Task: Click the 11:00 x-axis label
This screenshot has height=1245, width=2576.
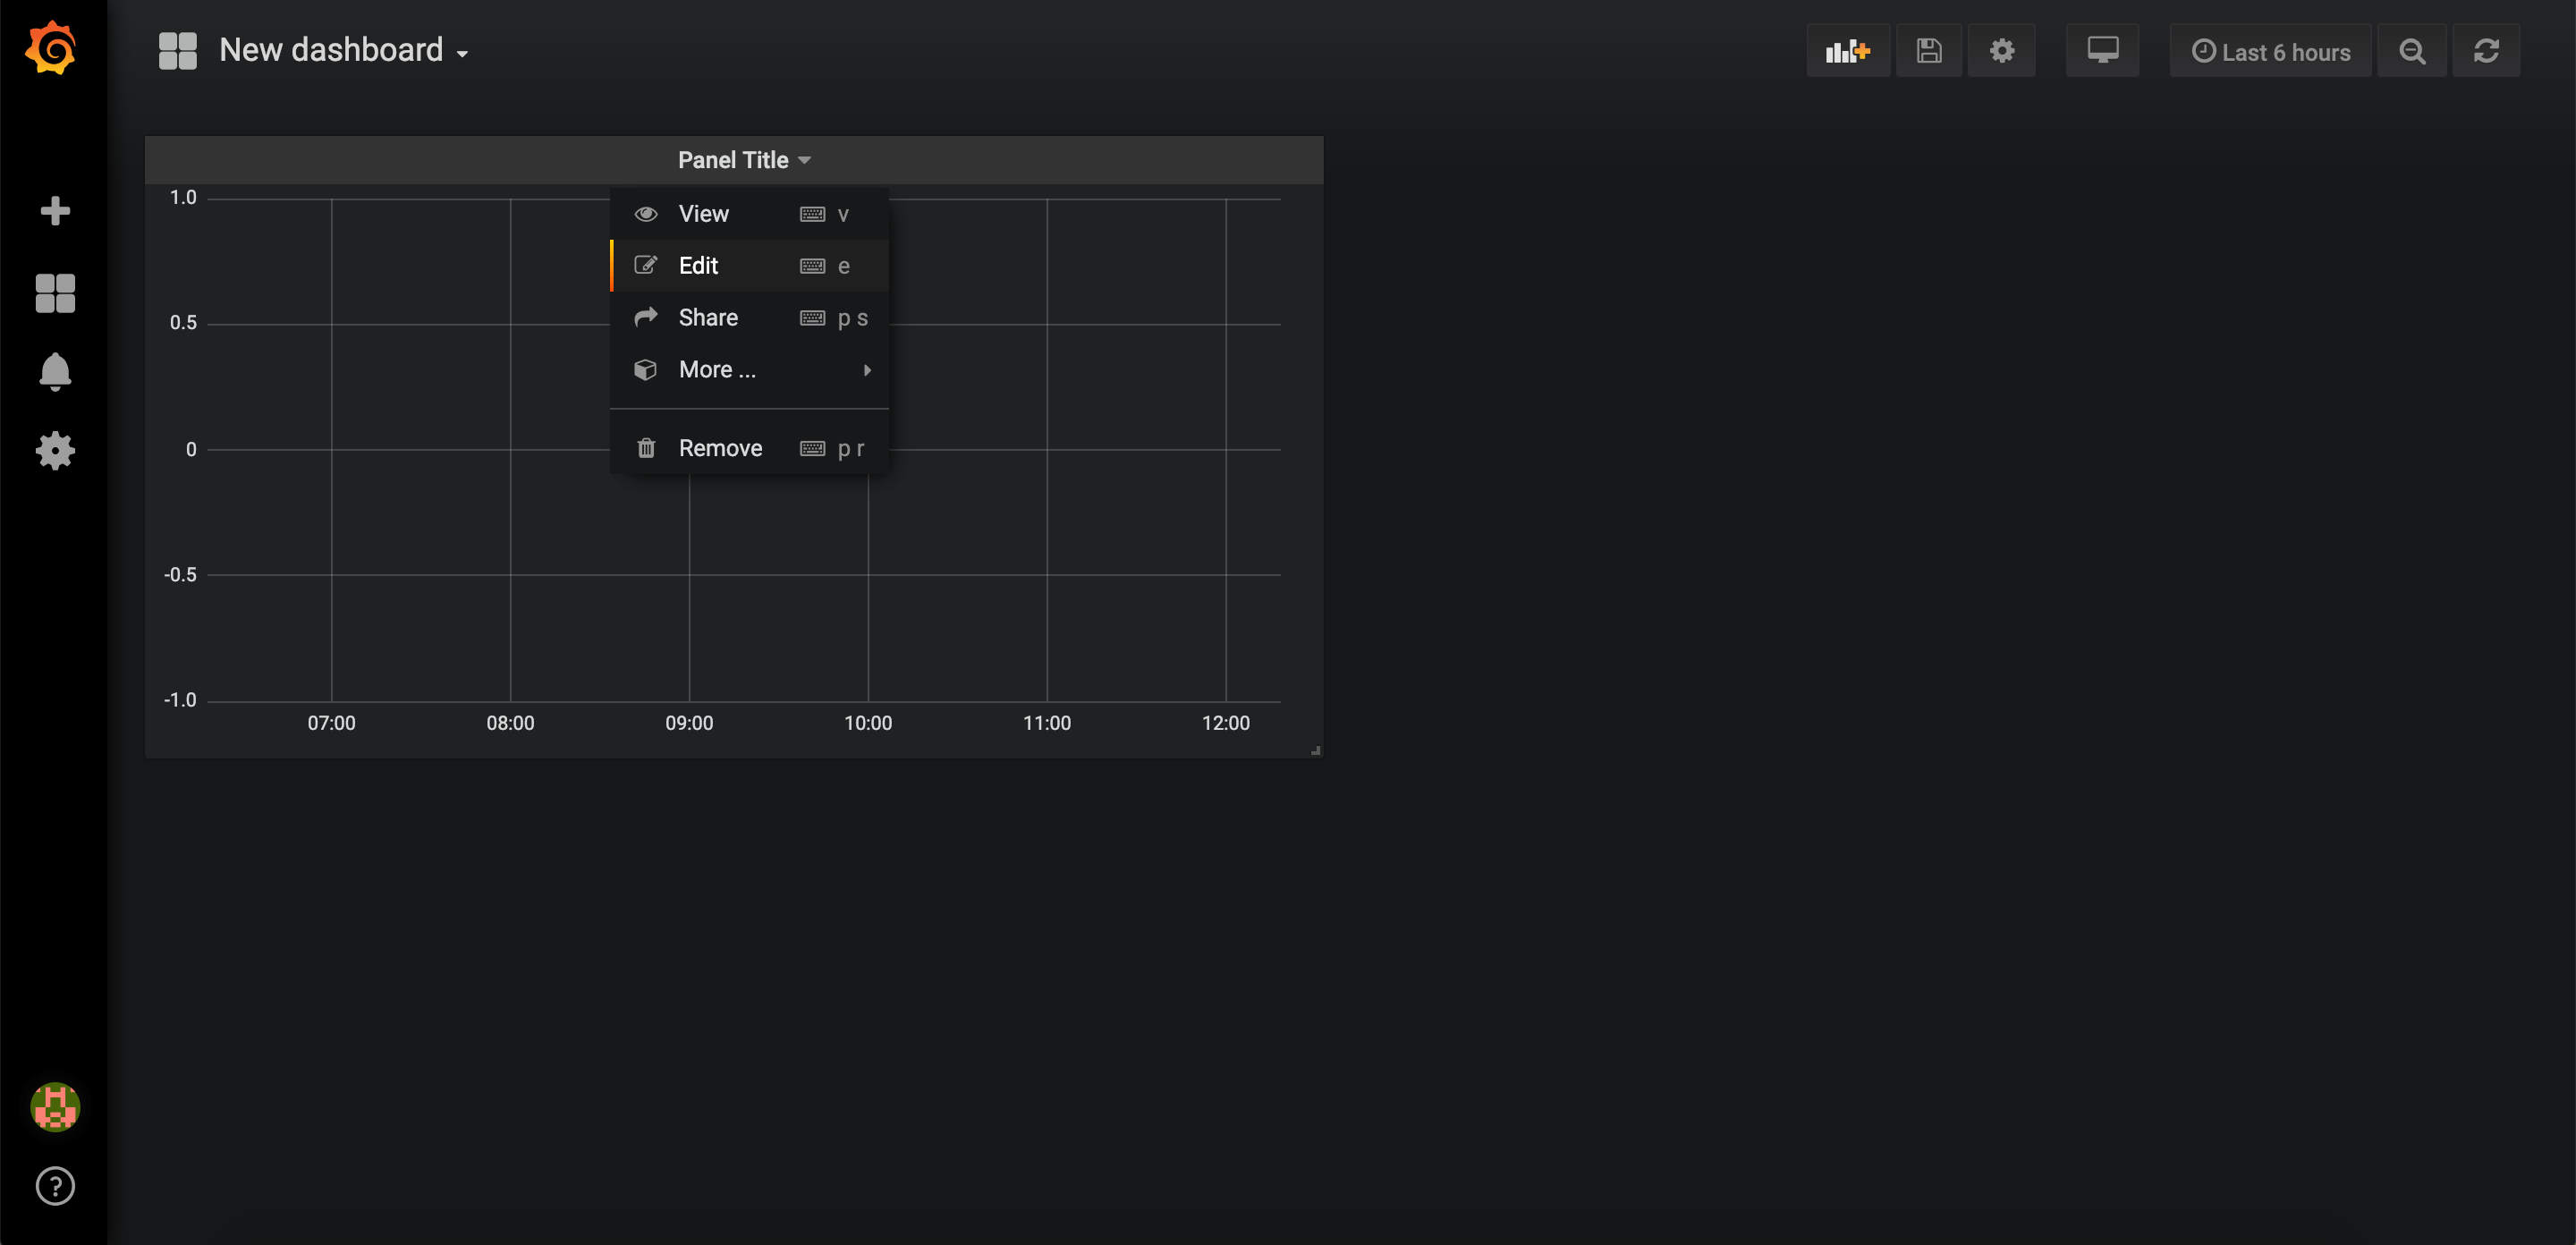Action: pos(1046,723)
